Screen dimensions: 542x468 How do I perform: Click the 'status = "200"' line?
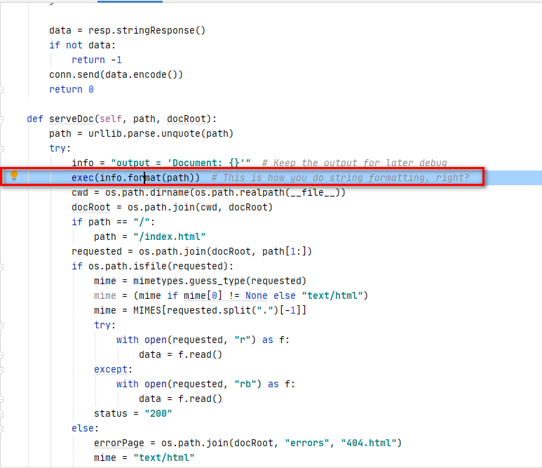point(133,414)
